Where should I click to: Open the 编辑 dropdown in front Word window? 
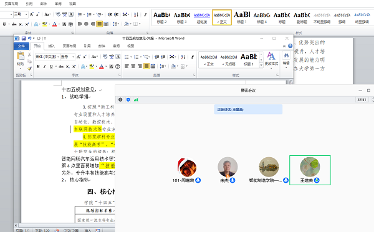286,60
